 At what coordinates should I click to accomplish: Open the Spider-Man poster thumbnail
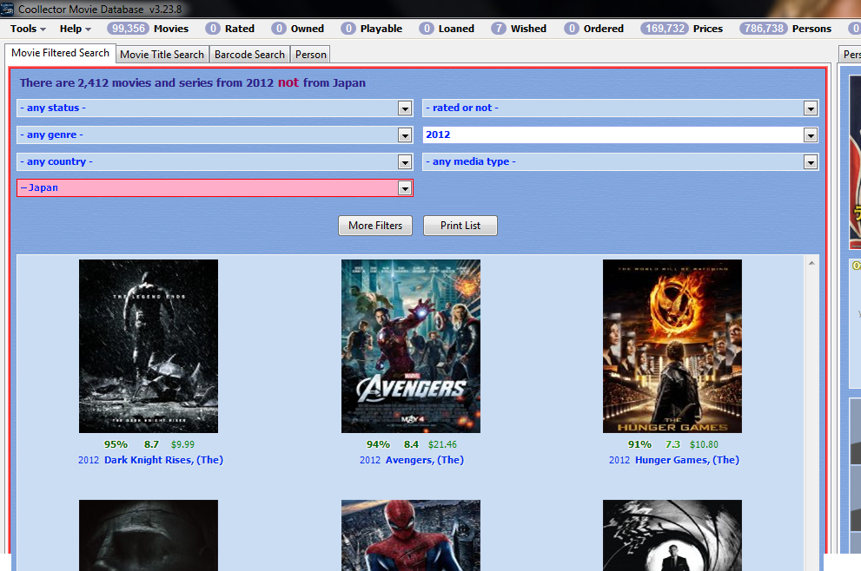point(411,535)
